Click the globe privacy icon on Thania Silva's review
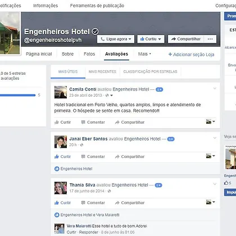The height and width of the screenshot is (236, 236). pos(109,191)
